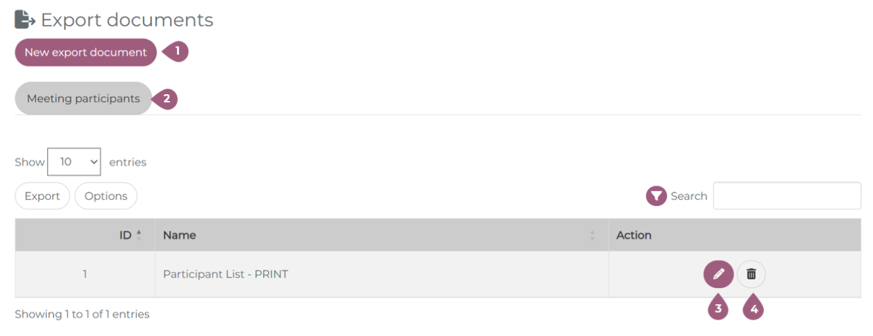Image resolution: width=873 pixels, height=336 pixels.
Task: Click the Export documents header icon
Action: tap(25, 20)
